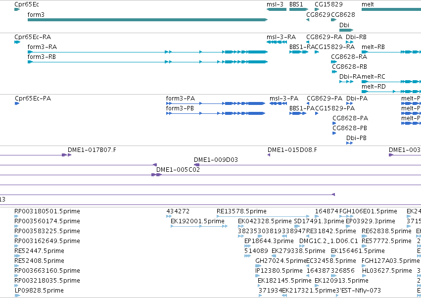The height and width of the screenshot is (298, 421).
Task: Click the msl-3-PA protein label
Action: [x=284, y=99]
